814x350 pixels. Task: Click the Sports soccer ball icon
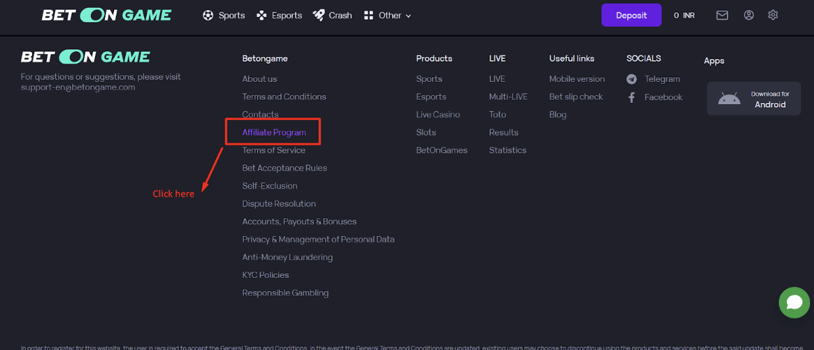(208, 15)
